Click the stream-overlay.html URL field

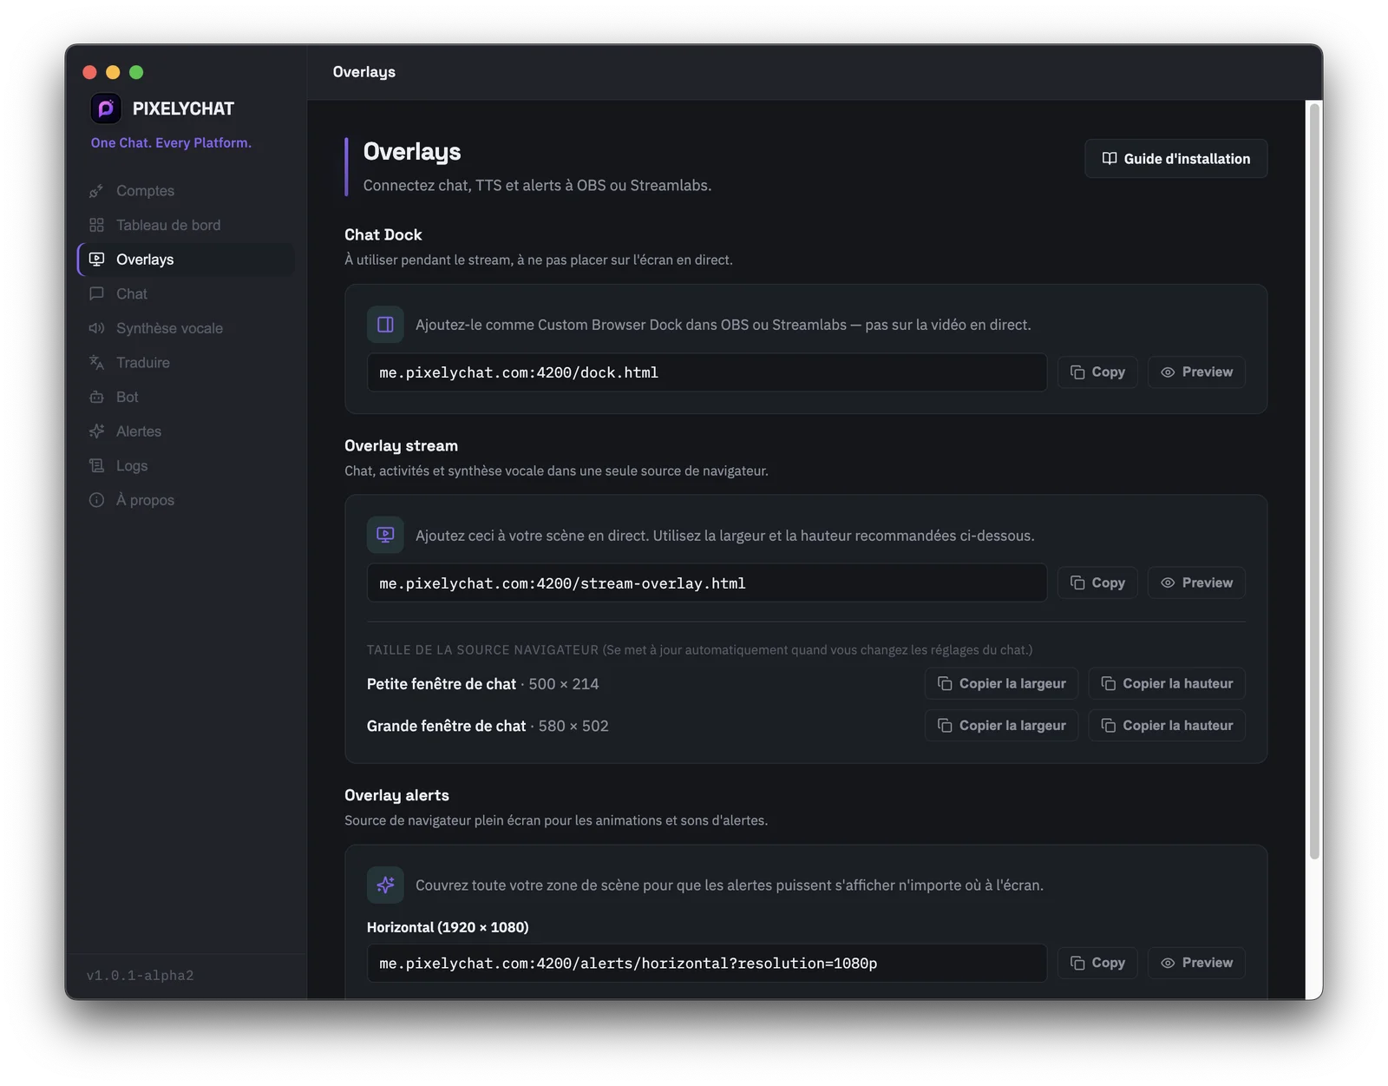coord(707,582)
